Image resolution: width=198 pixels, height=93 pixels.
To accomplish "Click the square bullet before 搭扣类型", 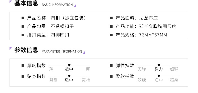I will click(x=23, y=35).
